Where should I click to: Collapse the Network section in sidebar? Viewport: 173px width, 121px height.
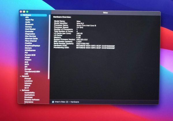pyautogui.click(x=20, y=76)
